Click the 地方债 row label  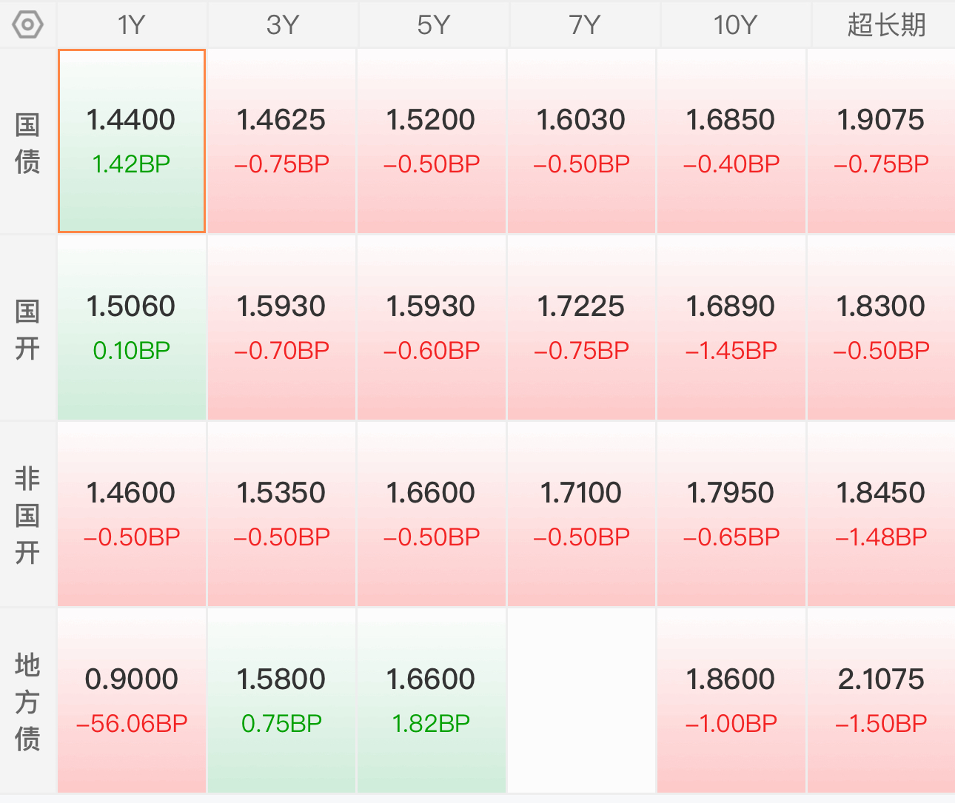click(x=27, y=702)
